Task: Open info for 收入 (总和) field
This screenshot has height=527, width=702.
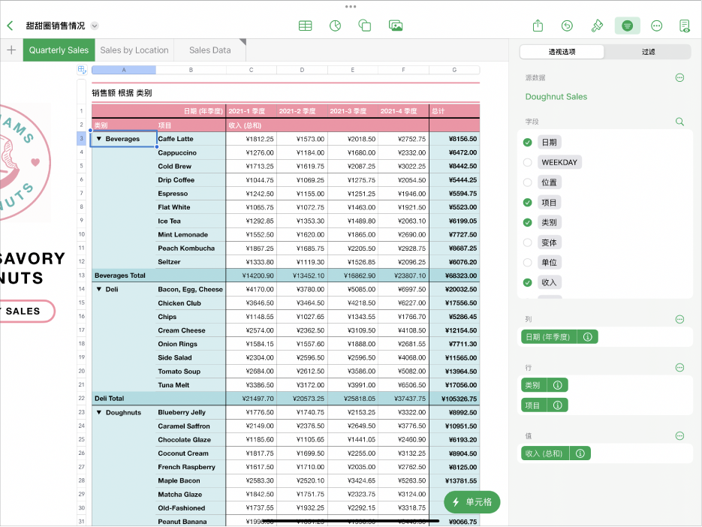Action: click(580, 453)
